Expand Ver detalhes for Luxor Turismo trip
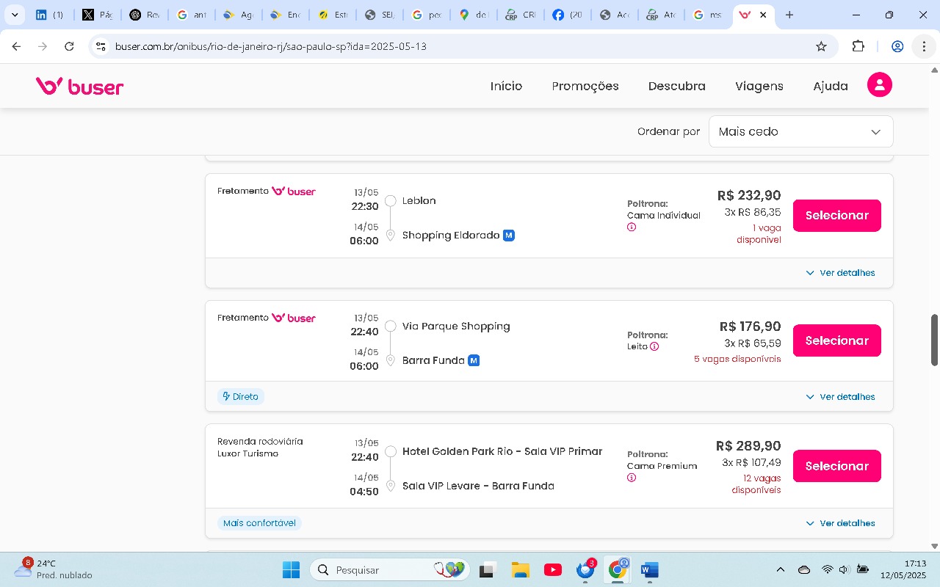 coord(840,523)
